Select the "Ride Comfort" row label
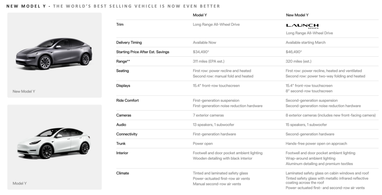The width and height of the screenshot is (382, 195). [127, 100]
